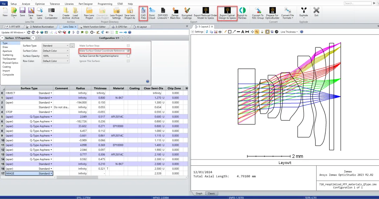Launch Zemax Black Box export
The width and height of the screenshot is (379, 199).
pos(175,14)
